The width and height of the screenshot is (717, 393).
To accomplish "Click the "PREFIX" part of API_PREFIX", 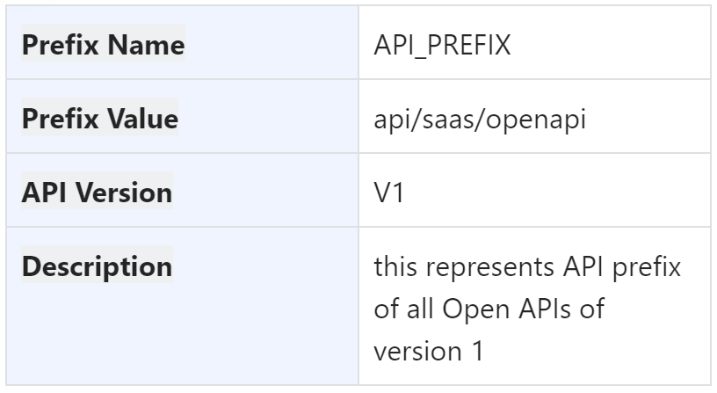I will (x=469, y=46).
